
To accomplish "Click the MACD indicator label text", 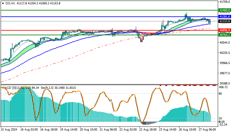I will (20, 88).
